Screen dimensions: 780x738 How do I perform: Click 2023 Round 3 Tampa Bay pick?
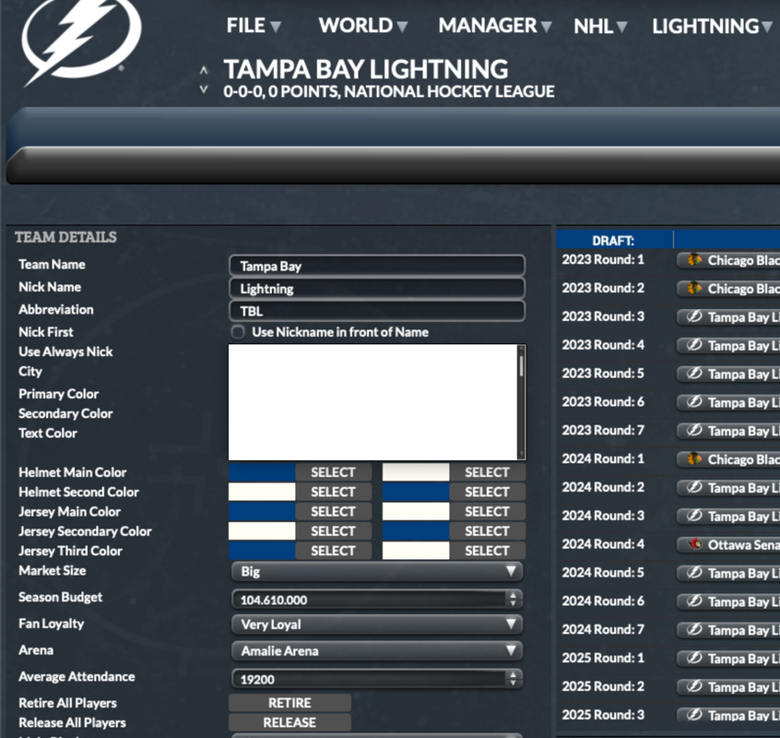coord(728,317)
